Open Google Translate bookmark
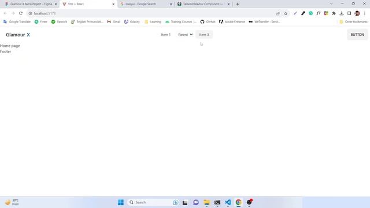The image size is (370, 208). coord(17,22)
